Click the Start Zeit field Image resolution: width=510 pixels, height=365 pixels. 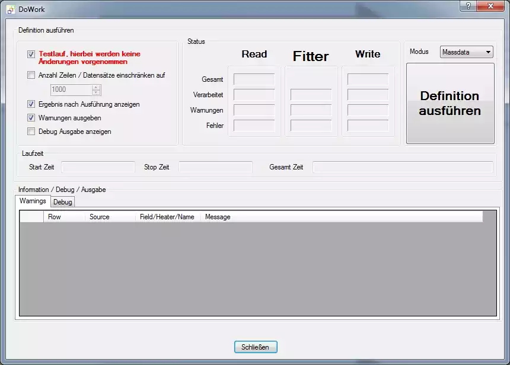click(x=98, y=167)
